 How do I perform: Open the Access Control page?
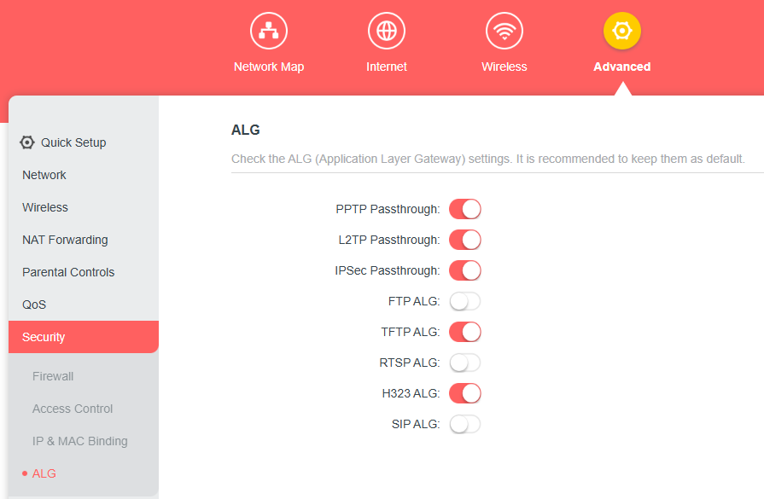[73, 409]
